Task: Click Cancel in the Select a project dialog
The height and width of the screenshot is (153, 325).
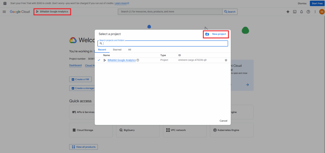Action: (x=223, y=121)
